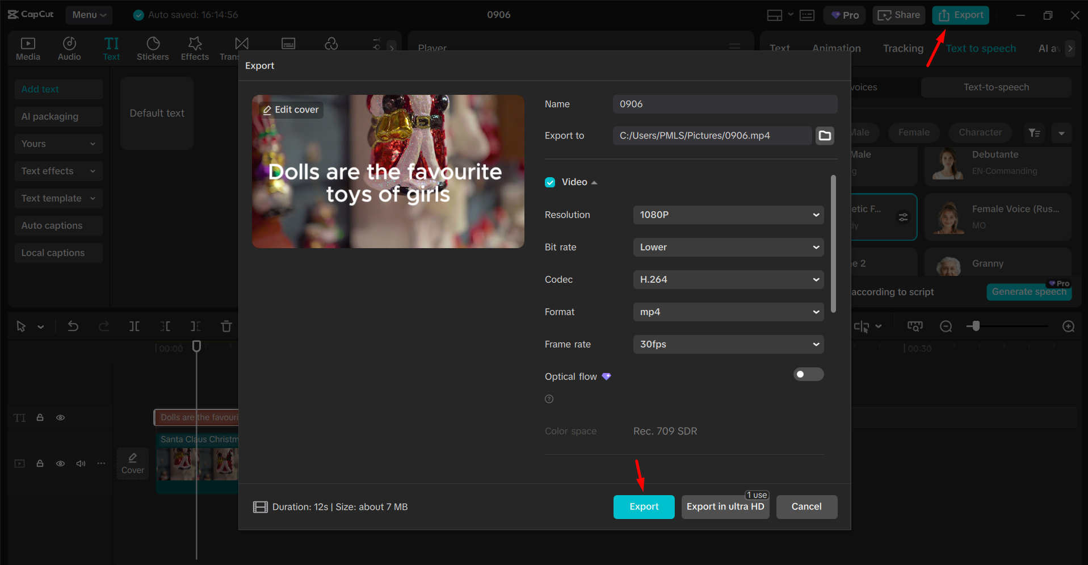Click the Export in ultra HD button
The width and height of the screenshot is (1088, 565).
coord(725,507)
